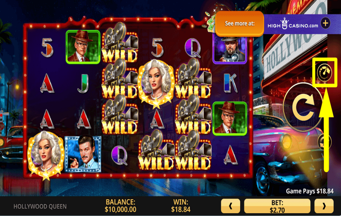The image size is (341, 216).
Task: Open the turbo speed gauge icon
Action: click(324, 72)
